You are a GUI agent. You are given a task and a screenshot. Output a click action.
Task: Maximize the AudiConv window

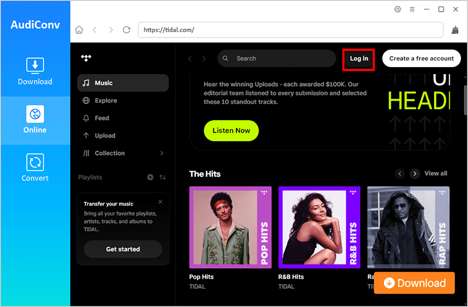coord(441,9)
